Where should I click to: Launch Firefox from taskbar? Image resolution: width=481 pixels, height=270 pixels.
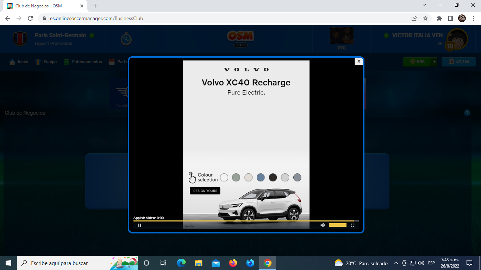233,263
